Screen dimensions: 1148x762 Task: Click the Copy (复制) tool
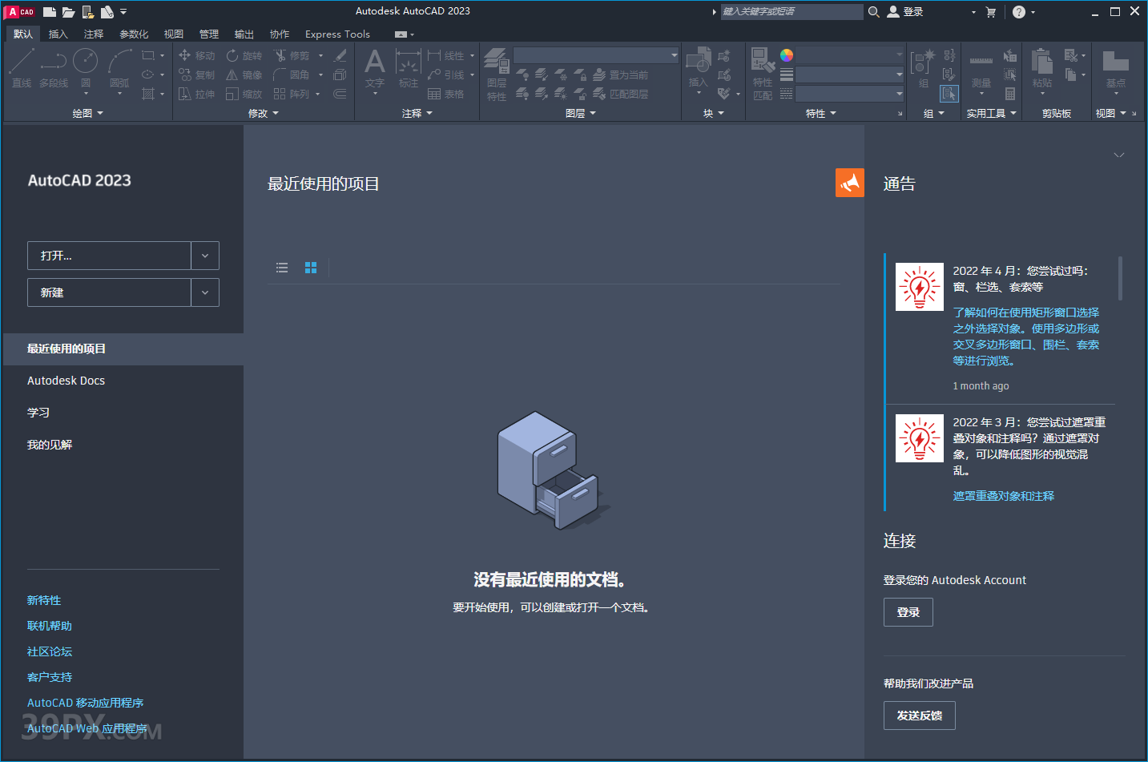coord(197,75)
